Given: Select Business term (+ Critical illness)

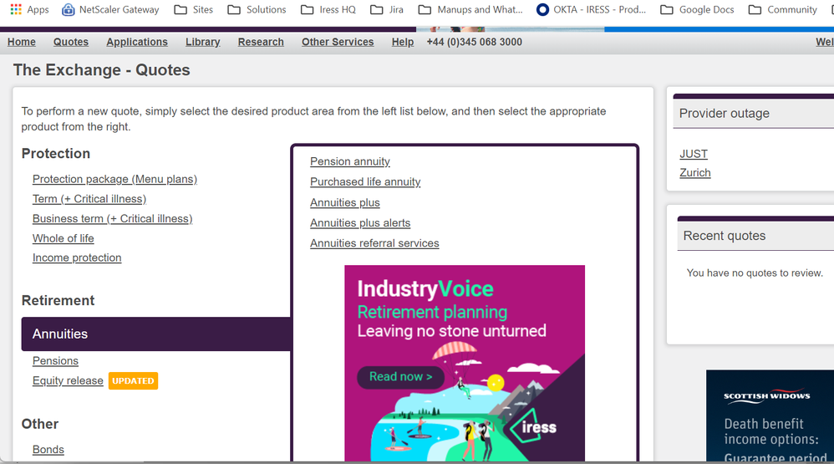Looking at the screenshot, I should pyautogui.click(x=112, y=218).
